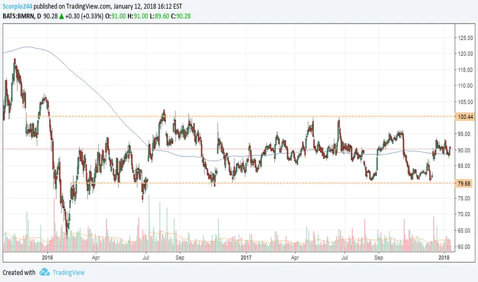Click the 79.68 support price label
The image size is (478, 282).
pyautogui.click(x=464, y=184)
